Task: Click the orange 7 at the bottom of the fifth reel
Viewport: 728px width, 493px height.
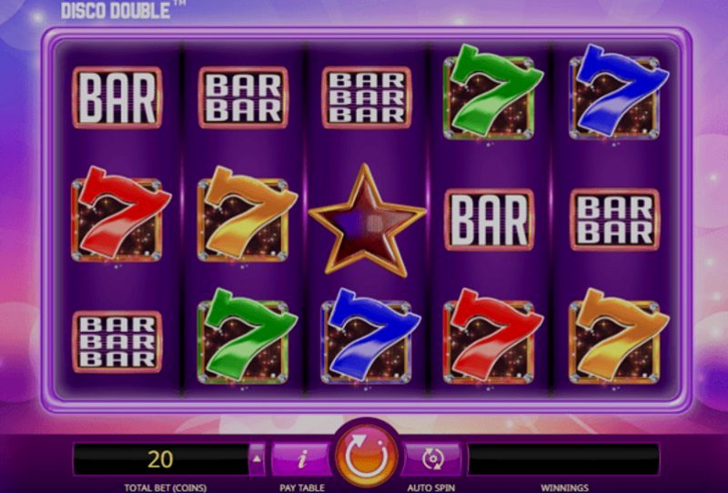Action: [618, 336]
